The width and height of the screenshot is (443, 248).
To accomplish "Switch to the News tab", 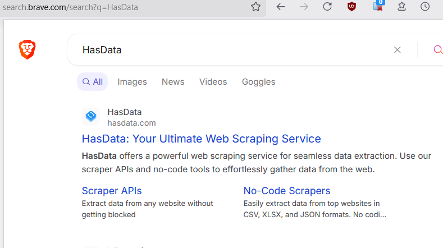I will 173,82.
